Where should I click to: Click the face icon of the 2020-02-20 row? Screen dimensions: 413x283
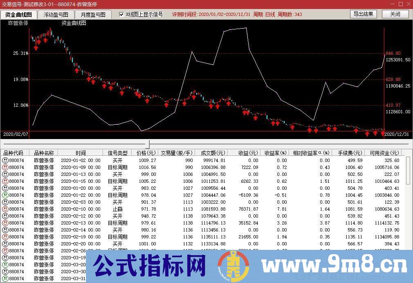point(5,244)
